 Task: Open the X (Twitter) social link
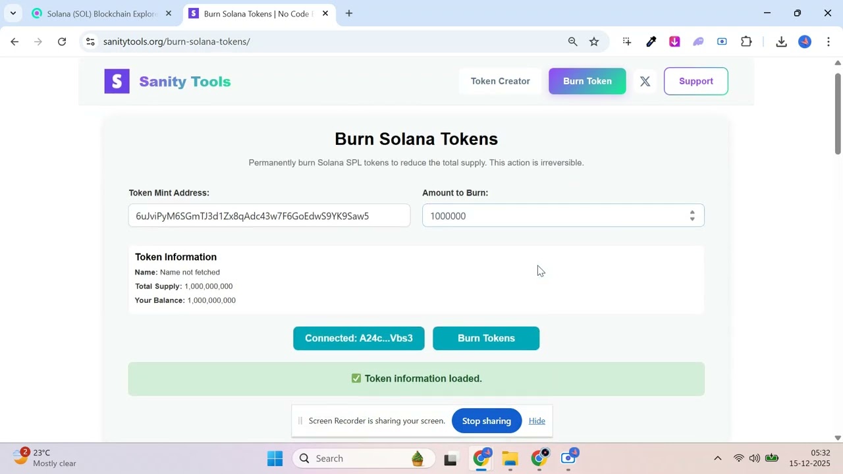[645, 81]
